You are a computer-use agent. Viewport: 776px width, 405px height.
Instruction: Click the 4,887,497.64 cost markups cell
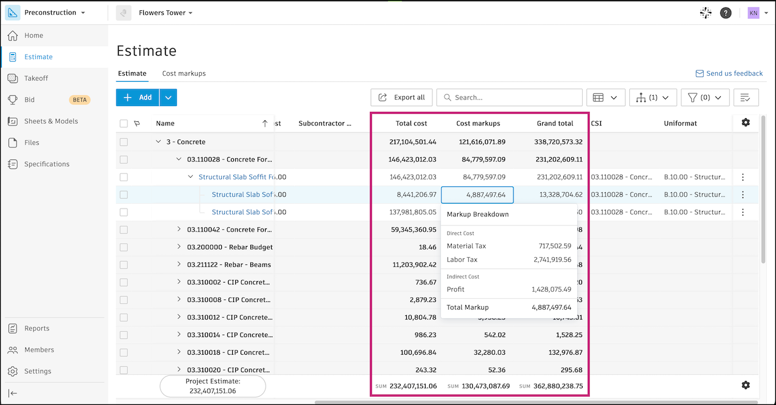478,195
